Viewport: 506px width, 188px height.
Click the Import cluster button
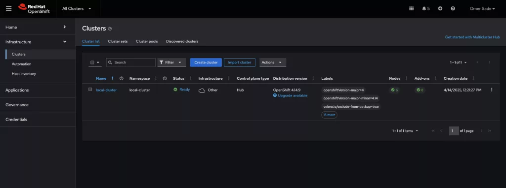coord(240,63)
